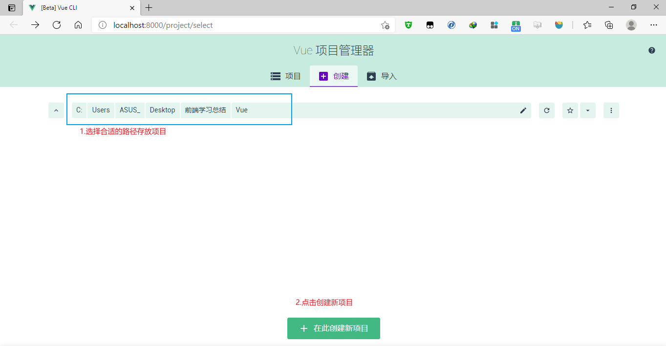Screen dimensions: 666x346
Task: Open the 前端学习总结 path segment
Action: coord(206,110)
